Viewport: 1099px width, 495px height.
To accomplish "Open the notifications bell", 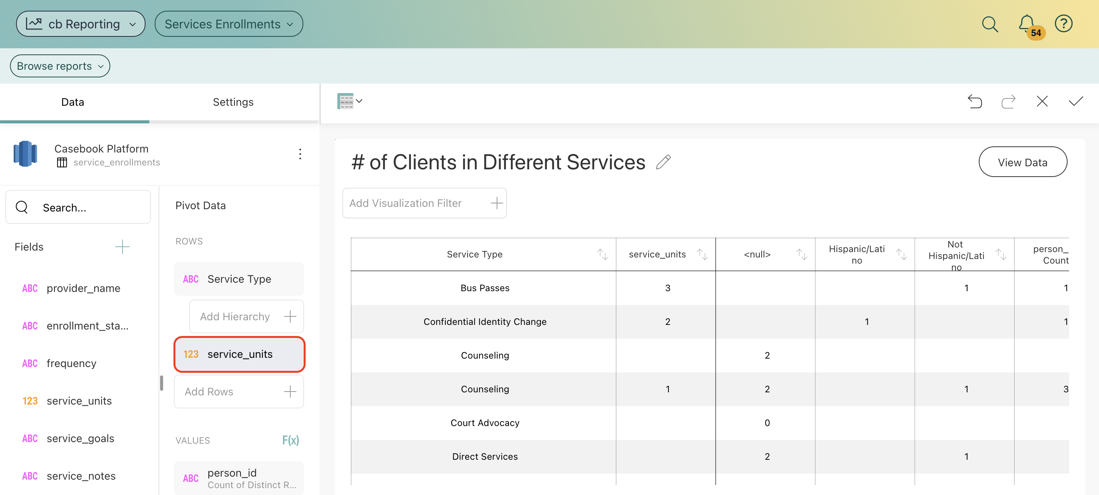I will [1027, 23].
